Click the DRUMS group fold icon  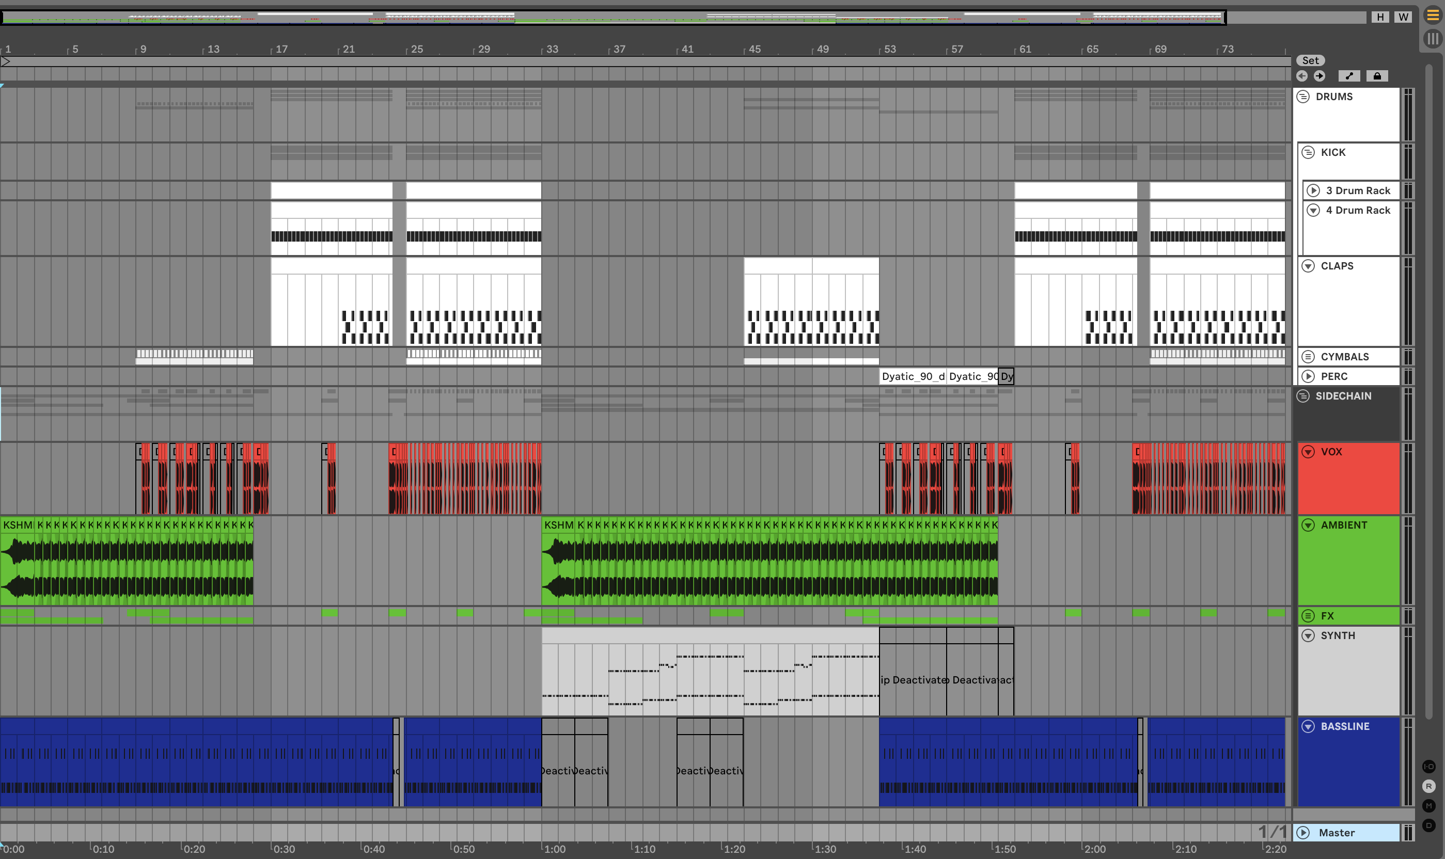click(1303, 97)
